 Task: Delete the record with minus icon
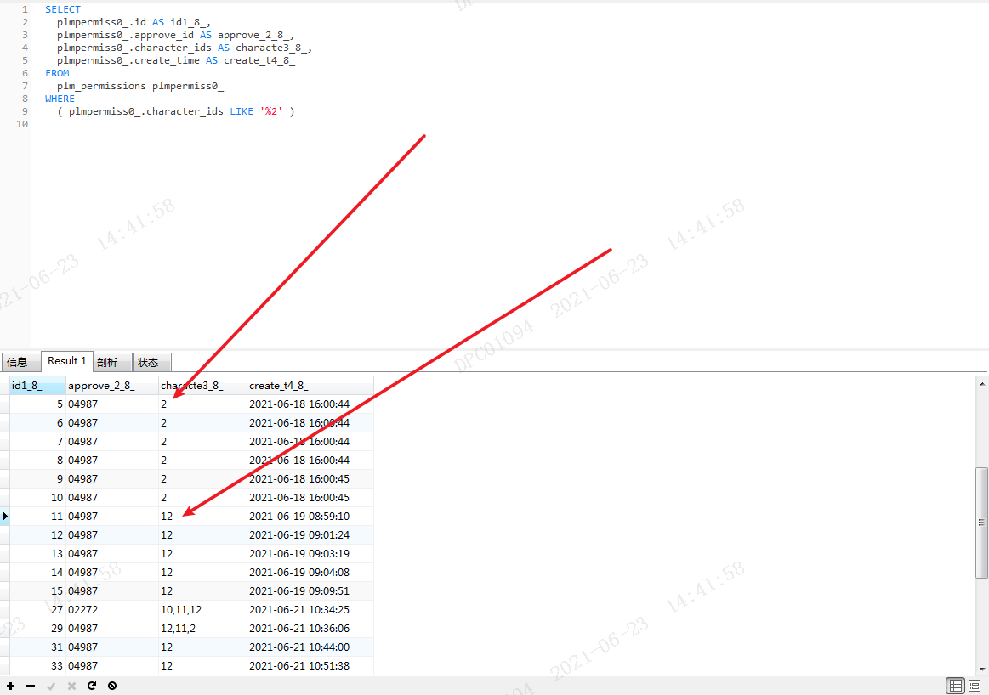tap(31, 686)
